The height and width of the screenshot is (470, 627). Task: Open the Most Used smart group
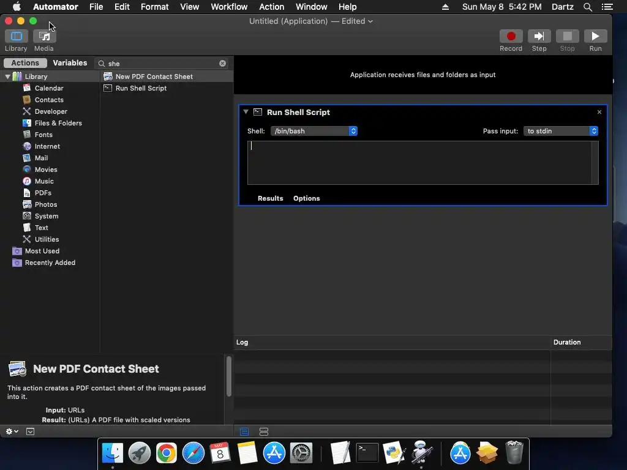point(42,251)
